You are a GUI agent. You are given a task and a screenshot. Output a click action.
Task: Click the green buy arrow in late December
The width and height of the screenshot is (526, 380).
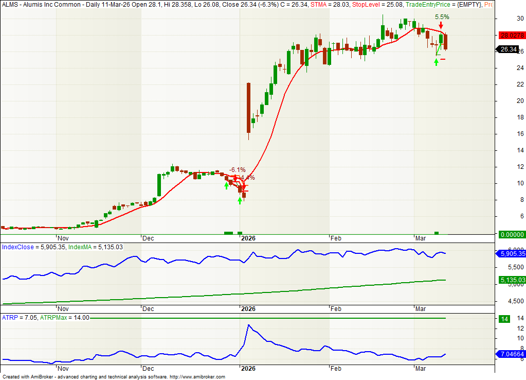click(x=226, y=185)
